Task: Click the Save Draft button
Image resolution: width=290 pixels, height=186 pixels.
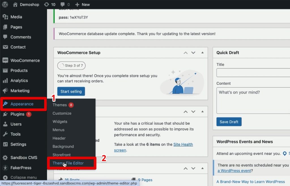Action: (x=229, y=122)
